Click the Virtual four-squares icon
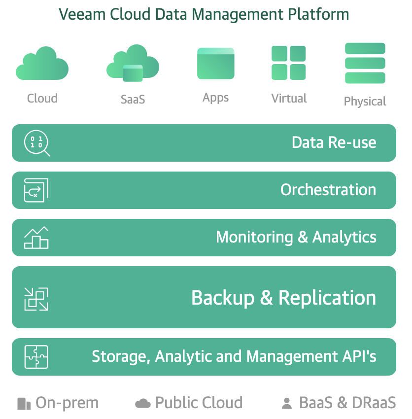412x419 pixels. pyautogui.click(x=289, y=63)
